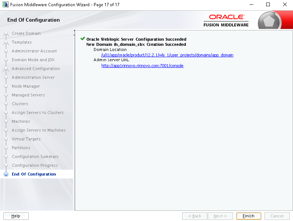Click the 'End Of Configuration' page heading
Viewport: 293px width, 221px height.
(x=34, y=20)
